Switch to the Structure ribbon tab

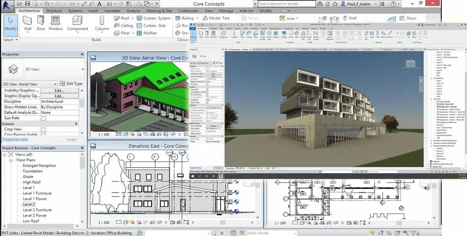pyautogui.click(x=54, y=11)
